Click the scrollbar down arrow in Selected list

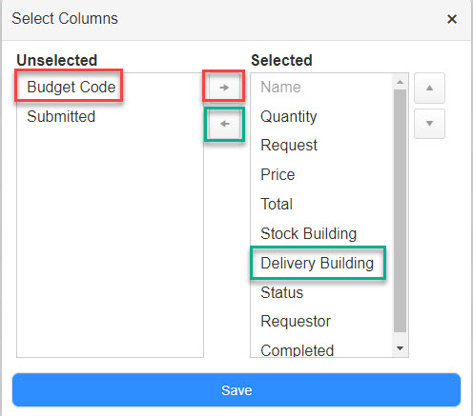point(400,348)
